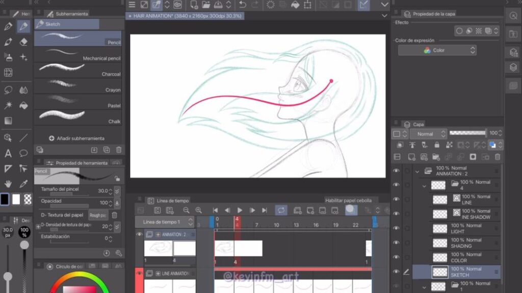Go to the last frame
The image size is (522, 293).
coord(265,210)
